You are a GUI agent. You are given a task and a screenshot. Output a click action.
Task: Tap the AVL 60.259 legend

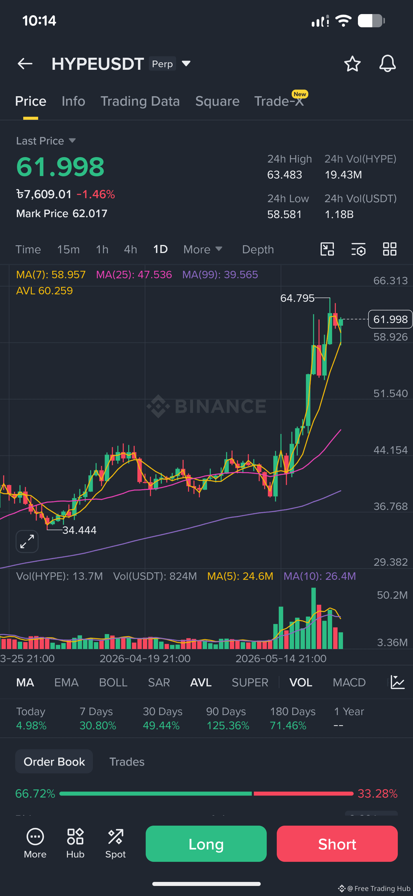(44, 291)
